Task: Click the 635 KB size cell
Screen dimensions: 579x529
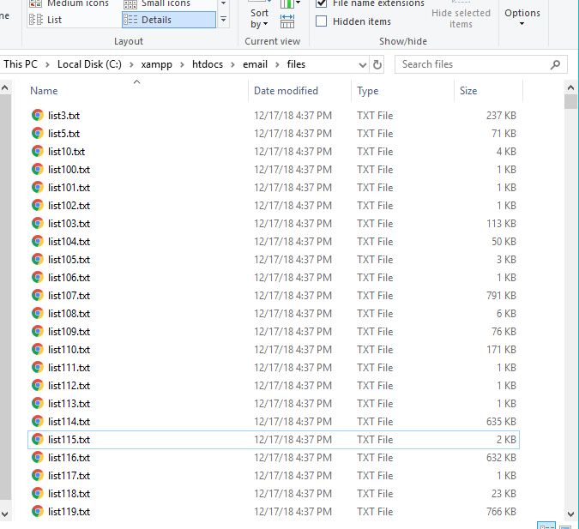Action: (501, 422)
